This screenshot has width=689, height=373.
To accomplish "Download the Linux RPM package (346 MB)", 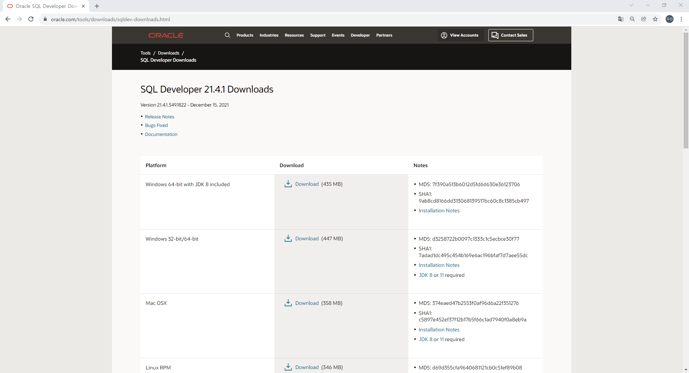I will (x=307, y=367).
